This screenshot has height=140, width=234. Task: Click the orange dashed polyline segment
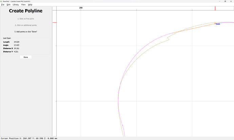[193, 28]
